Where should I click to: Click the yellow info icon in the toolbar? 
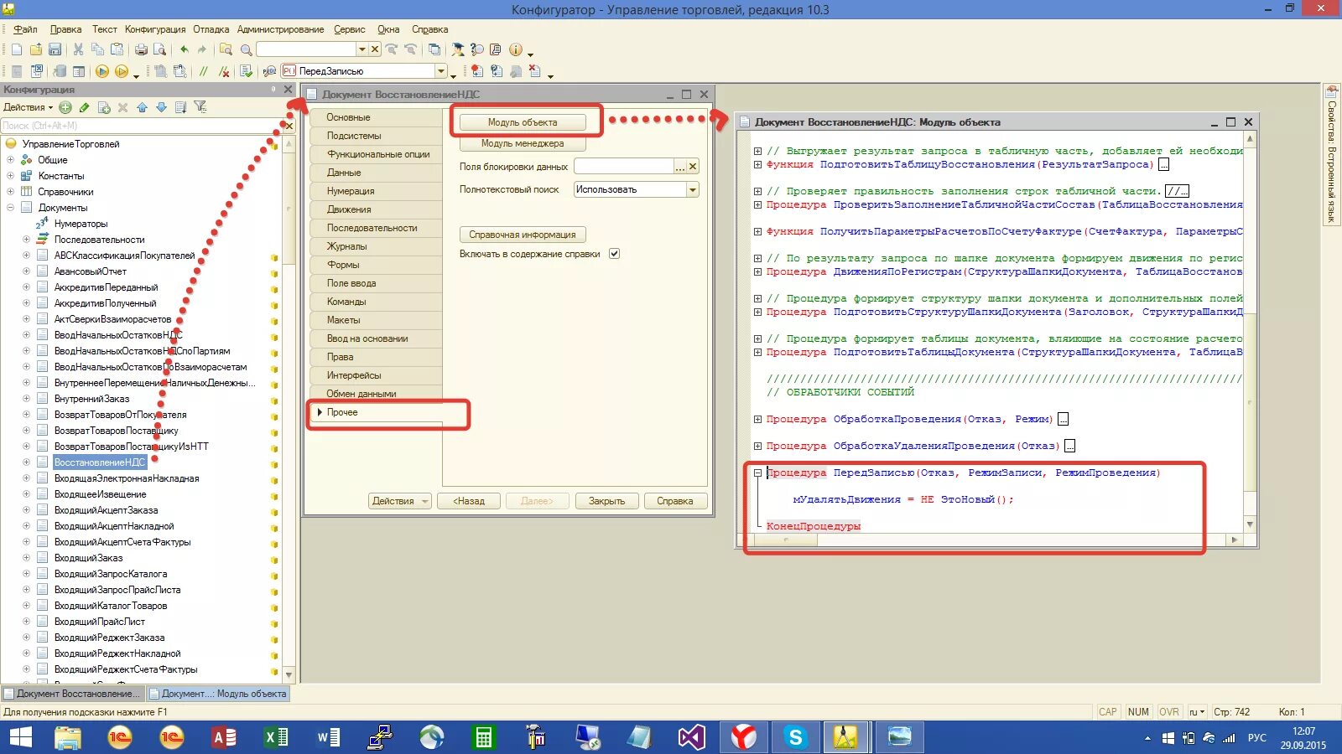(516, 49)
